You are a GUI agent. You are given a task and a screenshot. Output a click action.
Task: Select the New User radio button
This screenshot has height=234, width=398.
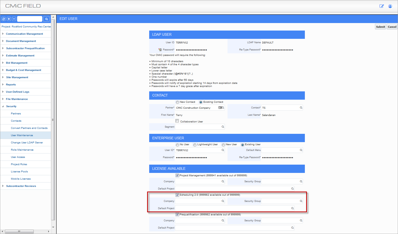[223, 145]
